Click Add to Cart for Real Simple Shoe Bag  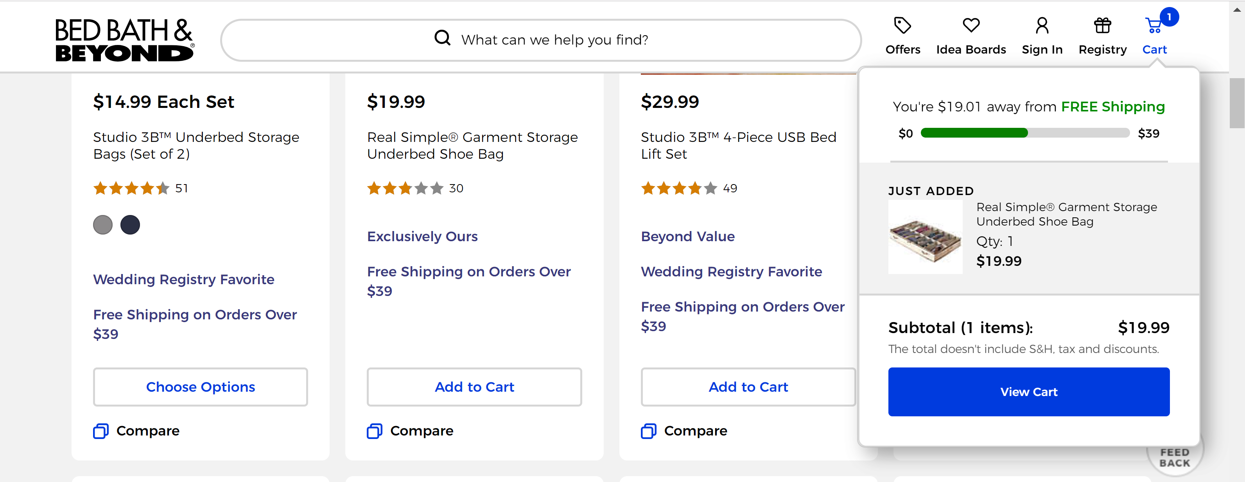pyautogui.click(x=475, y=387)
